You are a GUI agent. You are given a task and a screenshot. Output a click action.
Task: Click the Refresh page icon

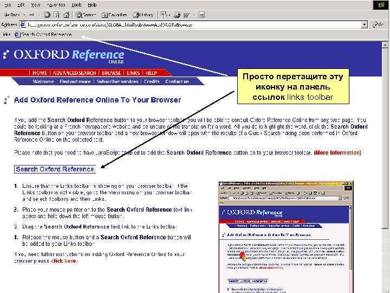click(57, 15)
